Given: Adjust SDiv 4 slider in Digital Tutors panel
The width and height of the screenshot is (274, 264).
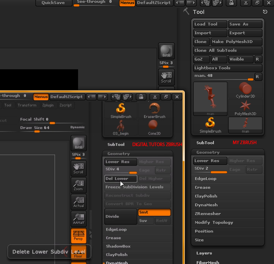Looking at the screenshot, I should (x=121, y=170).
